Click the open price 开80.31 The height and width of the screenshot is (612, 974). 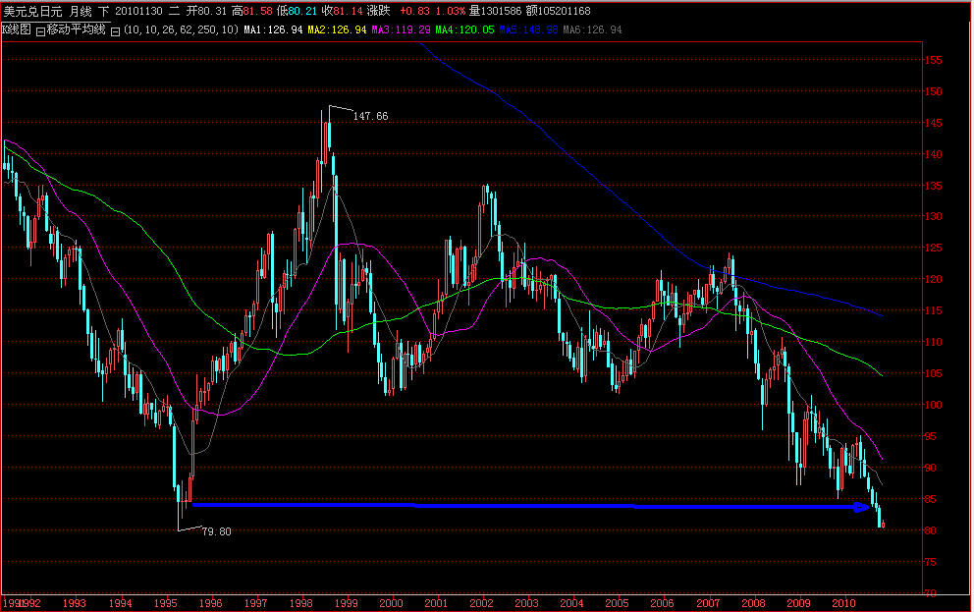tap(207, 11)
